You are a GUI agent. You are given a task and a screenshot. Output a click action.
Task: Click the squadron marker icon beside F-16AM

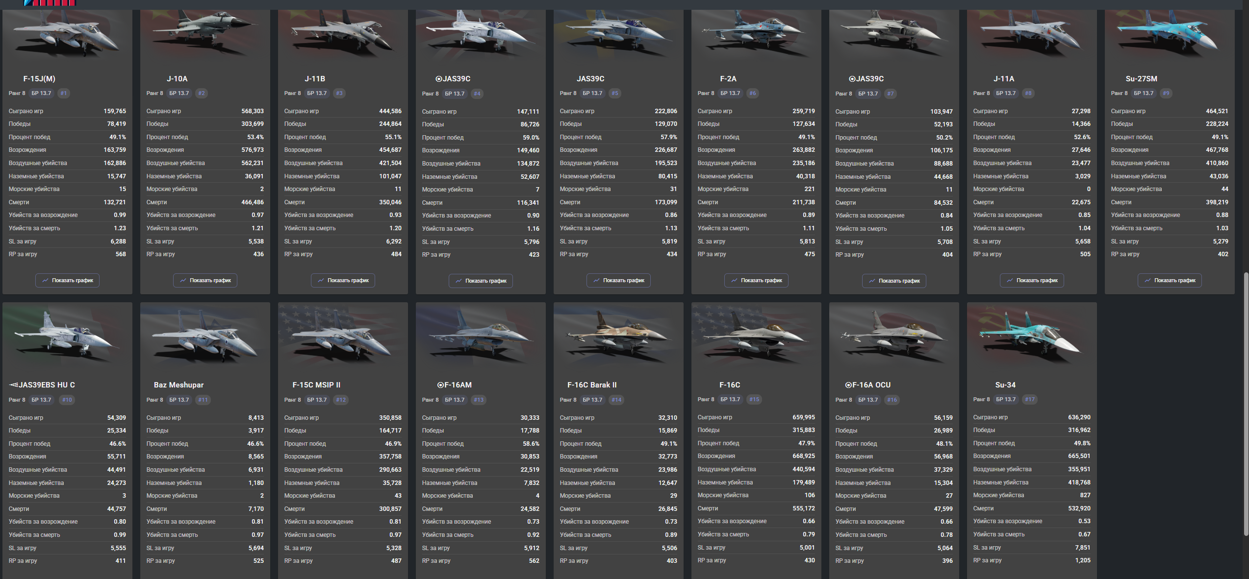click(x=440, y=385)
